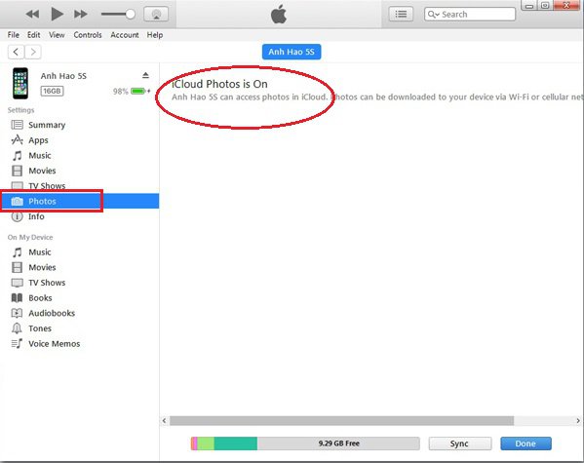The height and width of the screenshot is (463, 584).
Task: Expand the search options magnifier dropdown
Action: pyautogui.click(x=433, y=15)
